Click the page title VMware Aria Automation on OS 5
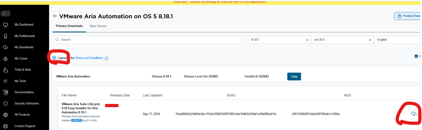The width and height of the screenshot is (422, 130). 116,16
